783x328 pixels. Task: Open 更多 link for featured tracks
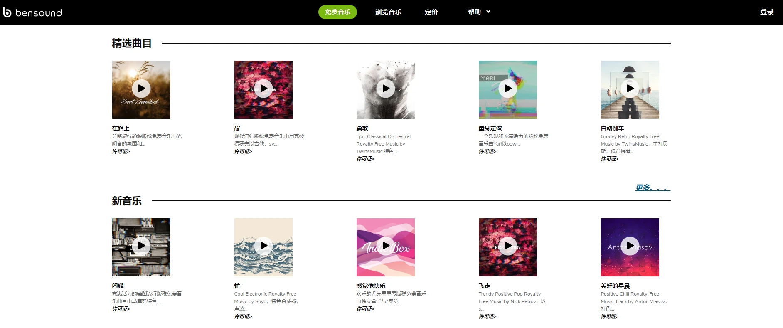[653, 187]
